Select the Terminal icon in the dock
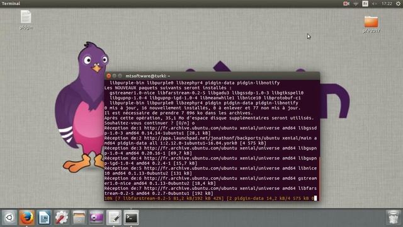403x227 pixels. coord(132,218)
